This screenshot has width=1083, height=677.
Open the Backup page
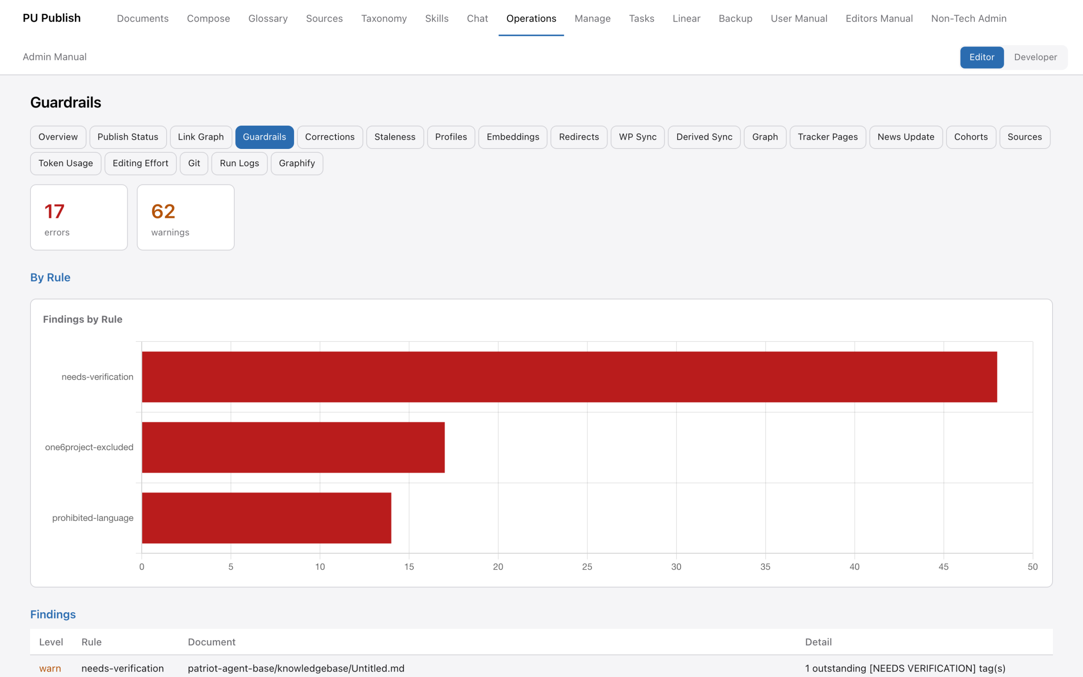pyautogui.click(x=735, y=18)
